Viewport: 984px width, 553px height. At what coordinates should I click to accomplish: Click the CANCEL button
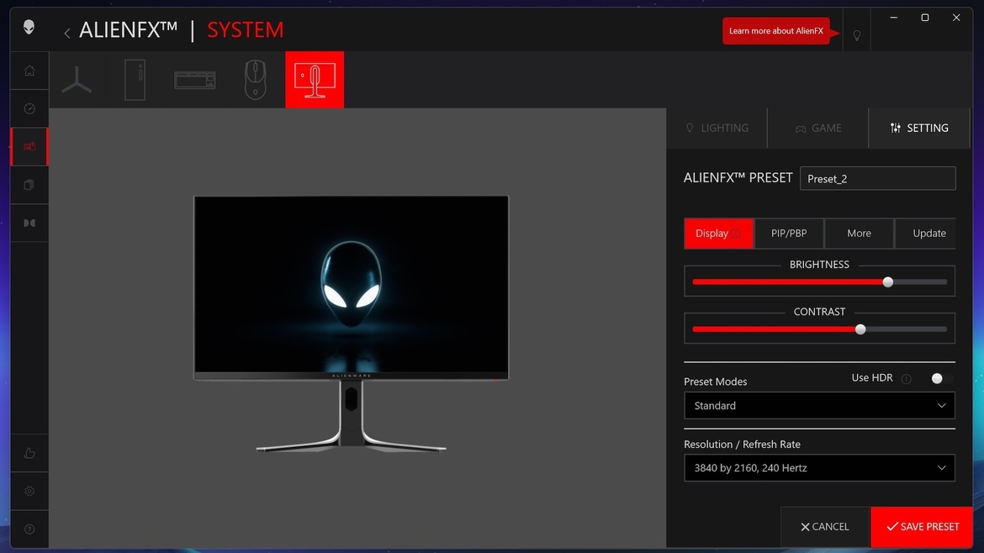[825, 527]
